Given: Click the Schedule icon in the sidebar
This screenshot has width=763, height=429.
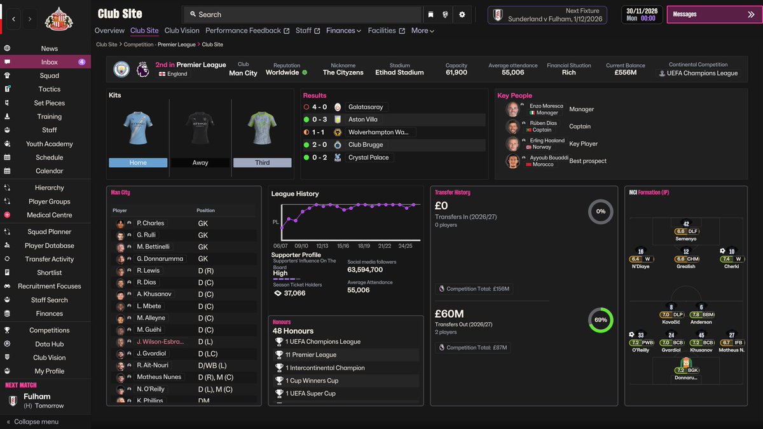Looking at the screenshot, I should [7, 157].
